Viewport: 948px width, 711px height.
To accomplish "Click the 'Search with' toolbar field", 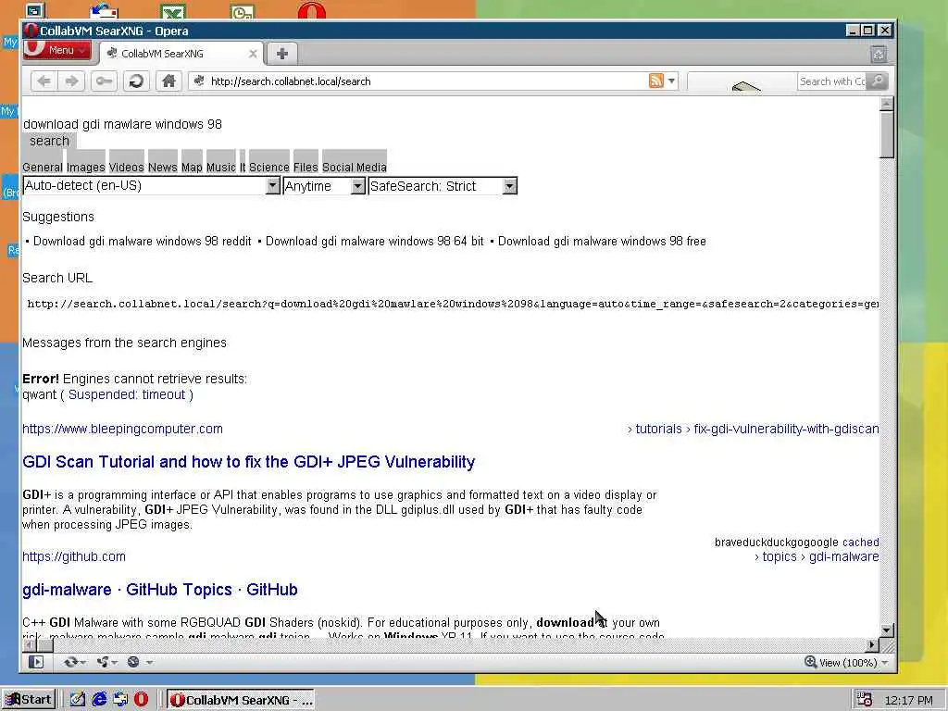I will pyautogui.click(x=831, y=81).
